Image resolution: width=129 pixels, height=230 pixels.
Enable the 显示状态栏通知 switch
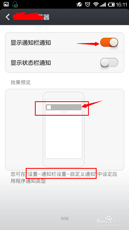[x=109, y=63]
